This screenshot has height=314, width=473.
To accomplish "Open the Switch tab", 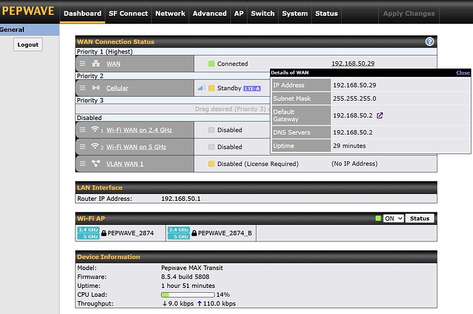I will coord(263,14).
